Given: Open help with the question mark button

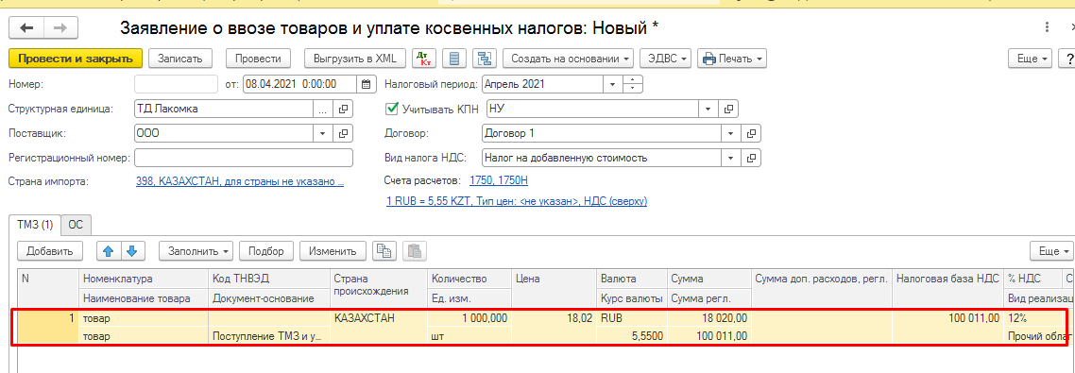Looking at the screenshot, I should pyautogui.click(x=1068, y=59).
